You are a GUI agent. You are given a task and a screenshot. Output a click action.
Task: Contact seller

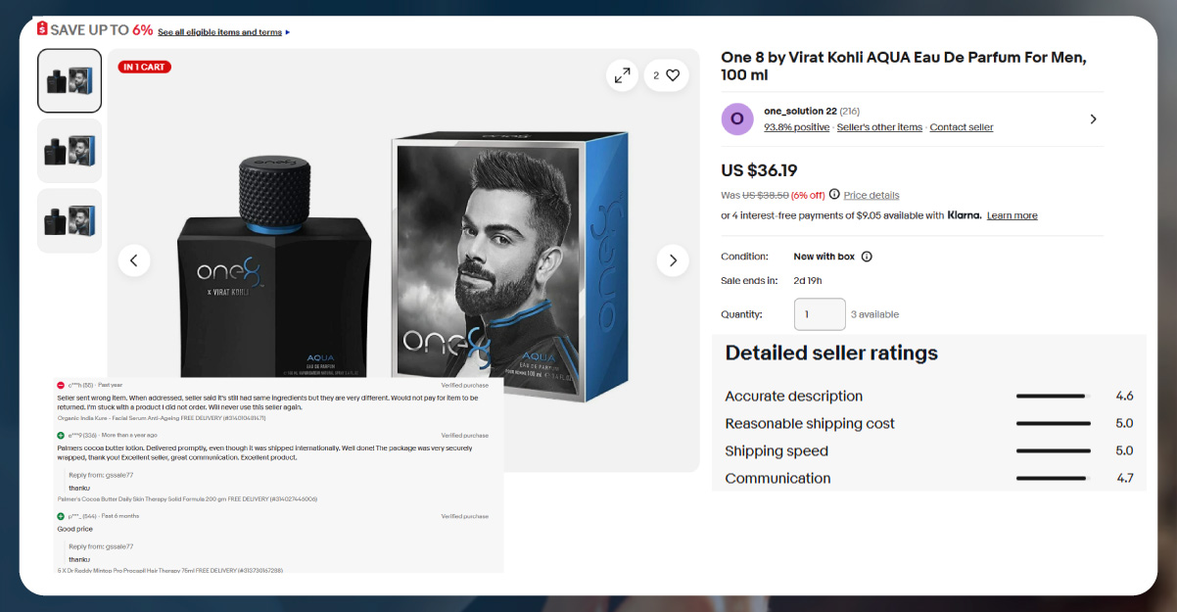[x=961, y=126]
